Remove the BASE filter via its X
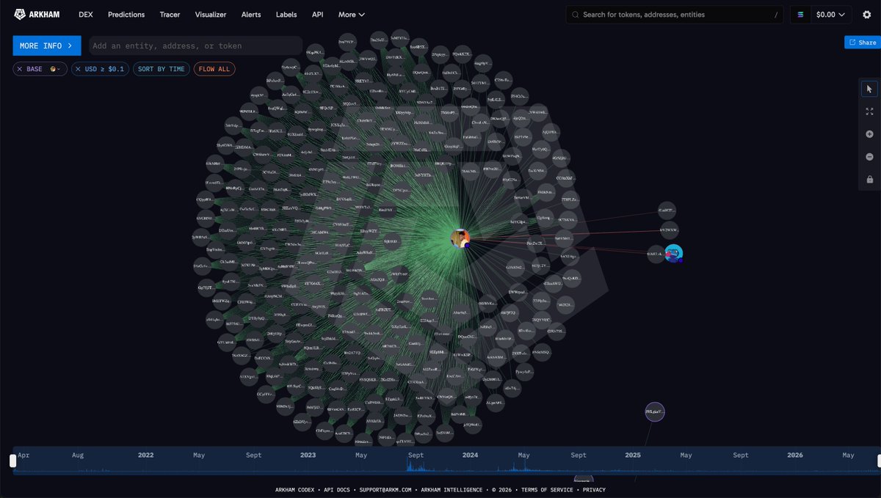This screenshot has height=498, width=881. (x=20, y=69)
